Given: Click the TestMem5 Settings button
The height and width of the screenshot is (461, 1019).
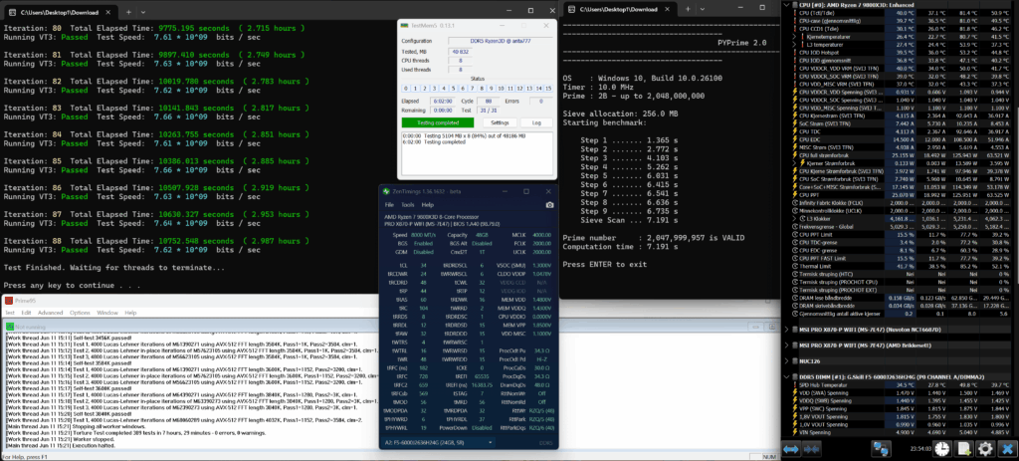Looking at the screenshot, I should tap(500, 122).
